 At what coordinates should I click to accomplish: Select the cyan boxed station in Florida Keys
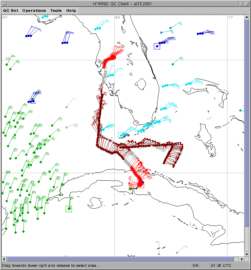121,135
